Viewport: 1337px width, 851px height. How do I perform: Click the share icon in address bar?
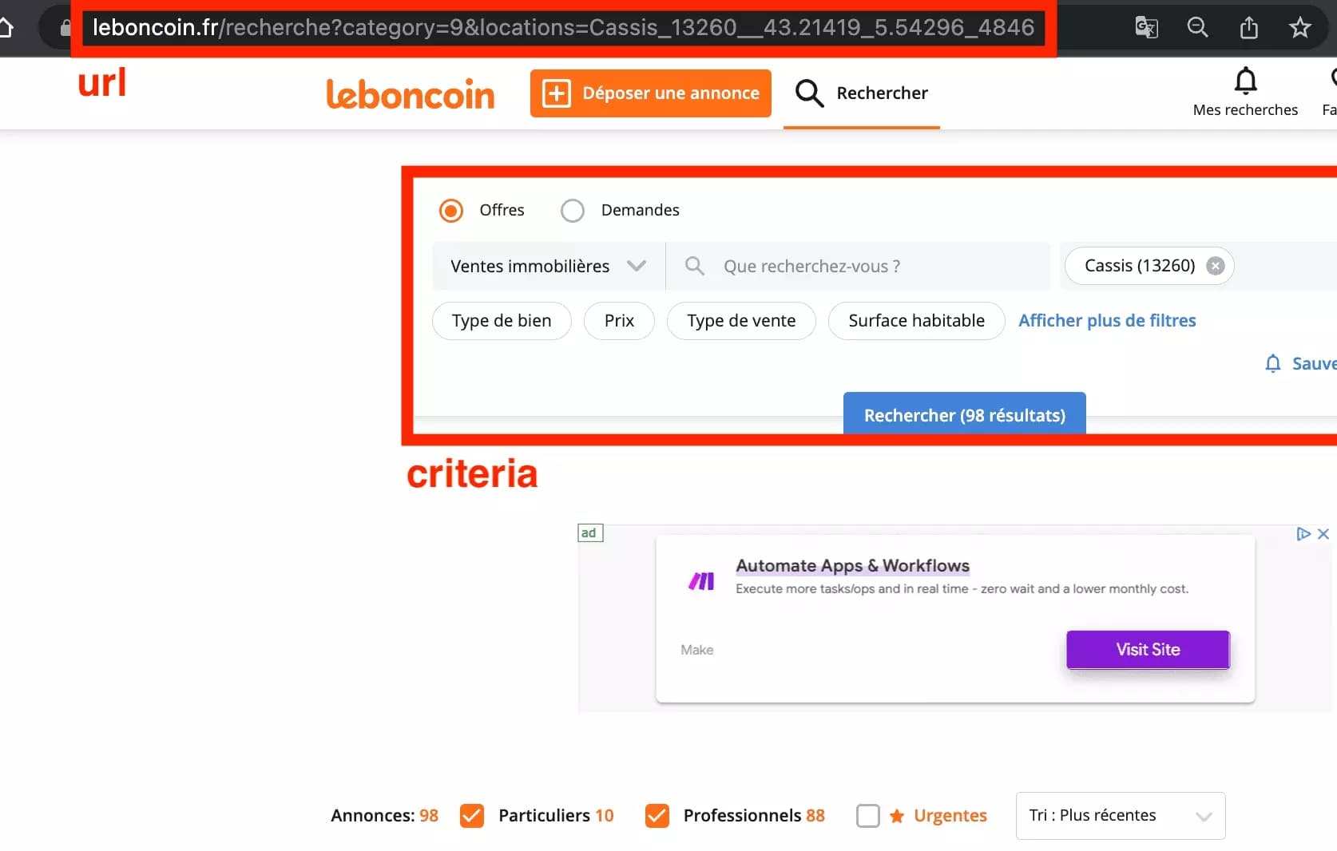click(1249, 28)
